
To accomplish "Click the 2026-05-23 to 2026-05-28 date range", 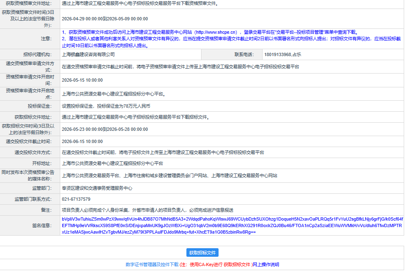I will (x=105, y=129).
